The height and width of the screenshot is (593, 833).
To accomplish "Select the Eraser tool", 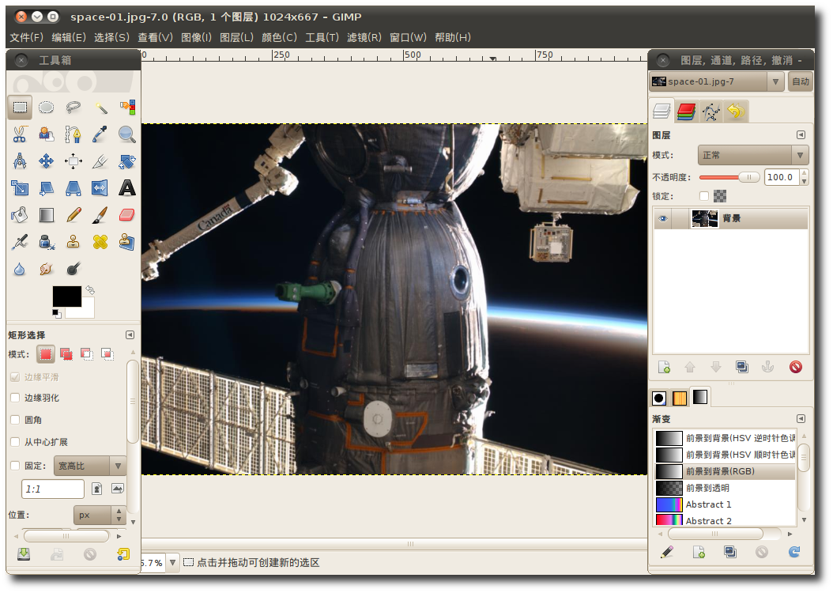I will [126, 215].
